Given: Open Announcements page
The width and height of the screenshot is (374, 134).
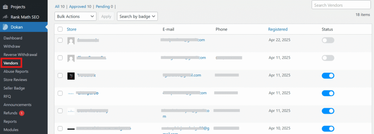Looking at the screenshot, I should 18,105.
